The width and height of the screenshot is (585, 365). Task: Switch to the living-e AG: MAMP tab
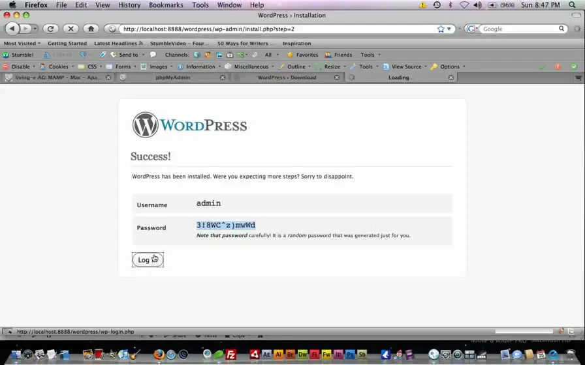tap(58, 78)
